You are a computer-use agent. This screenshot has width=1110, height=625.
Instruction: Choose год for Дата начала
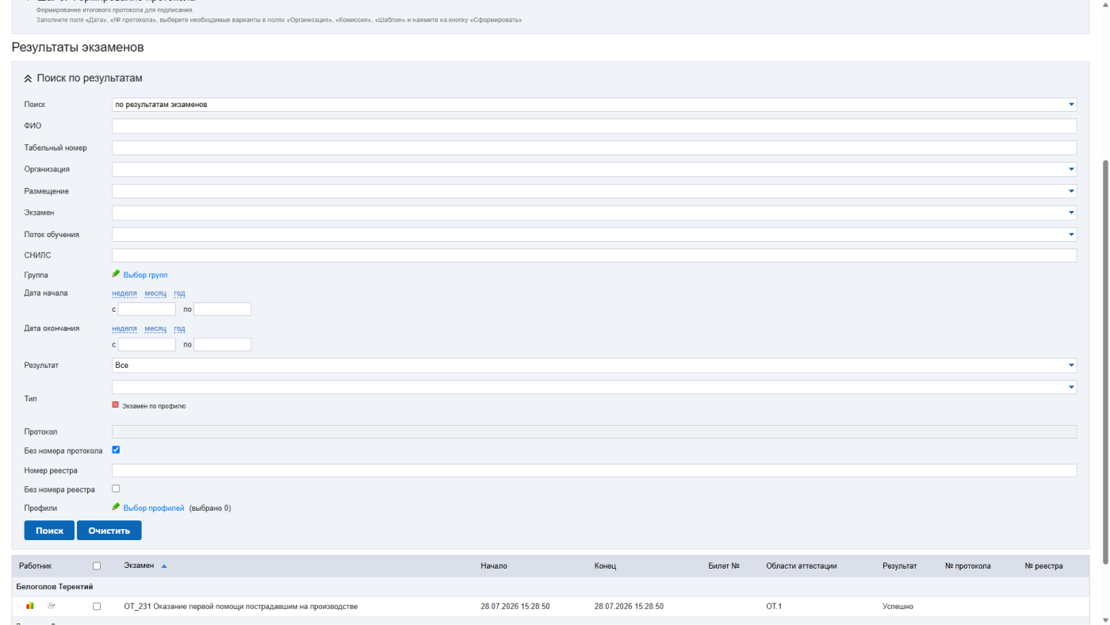[x=180, y=293]
